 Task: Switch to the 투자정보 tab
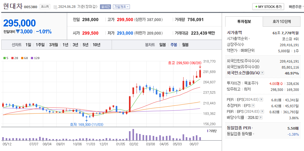(x=244, y=21)
